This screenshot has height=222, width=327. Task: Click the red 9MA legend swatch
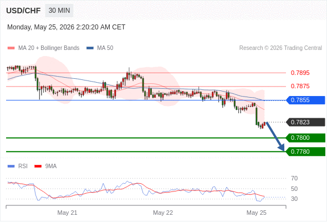point(38,167)
